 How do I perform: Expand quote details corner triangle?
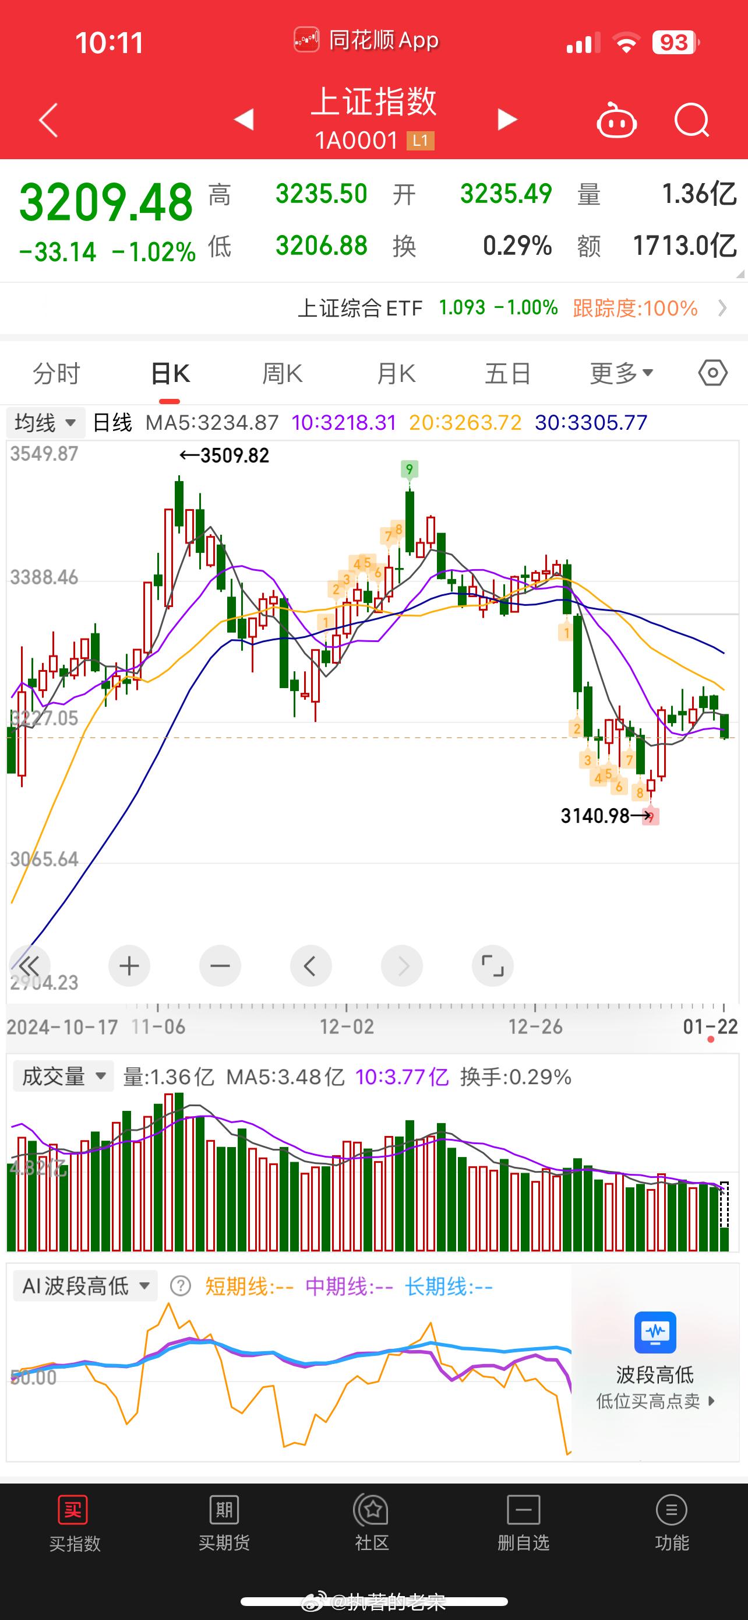click(740, 274)
